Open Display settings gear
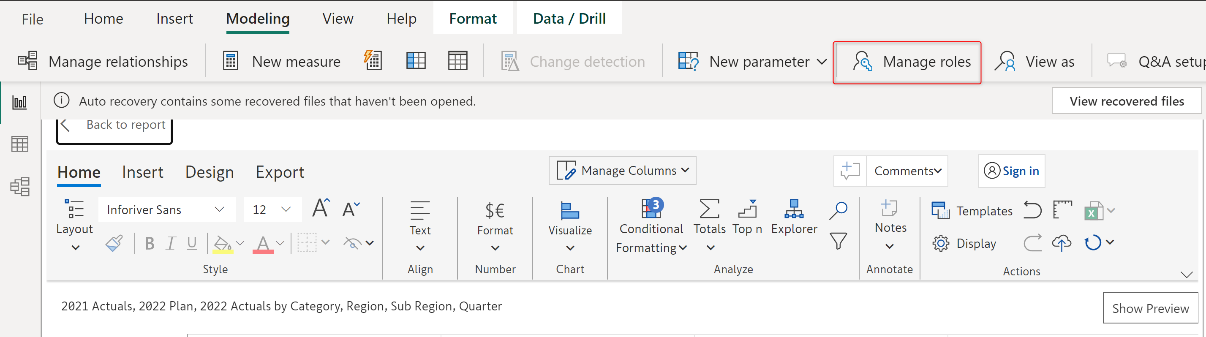This screenshot has width=1206, height=337. [x=941, y=243]
